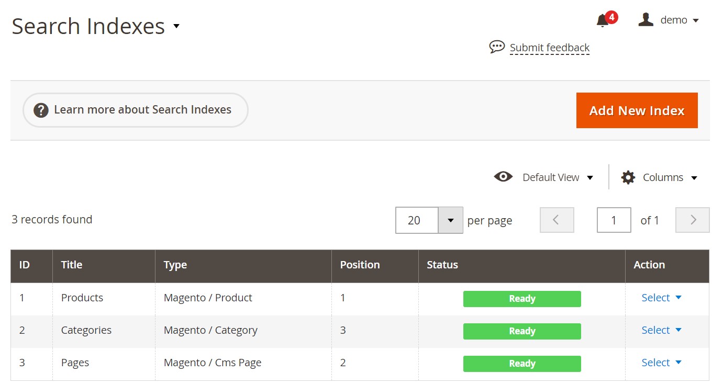Open Select action for Products row
Image resolution: width=712 pixels, height=384 pixels.
[x=661, y=298]
